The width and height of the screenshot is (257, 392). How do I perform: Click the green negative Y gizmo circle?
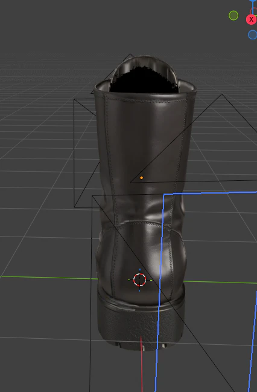[x=233, y=16]
